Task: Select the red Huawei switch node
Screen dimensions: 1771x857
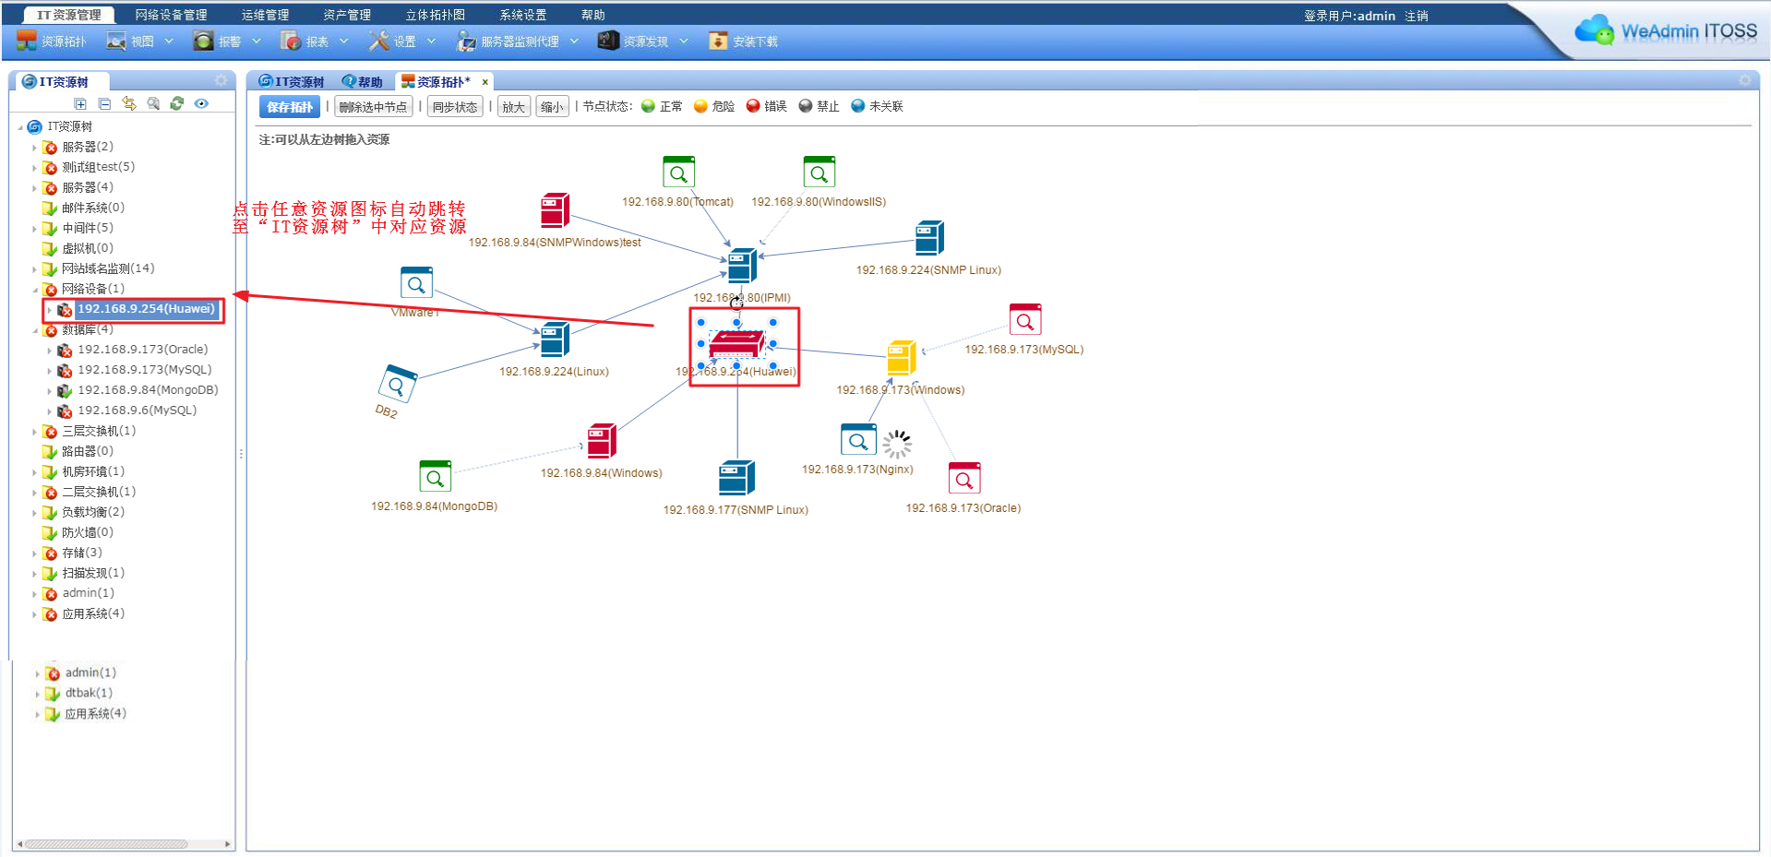Action: coord(736,345)
